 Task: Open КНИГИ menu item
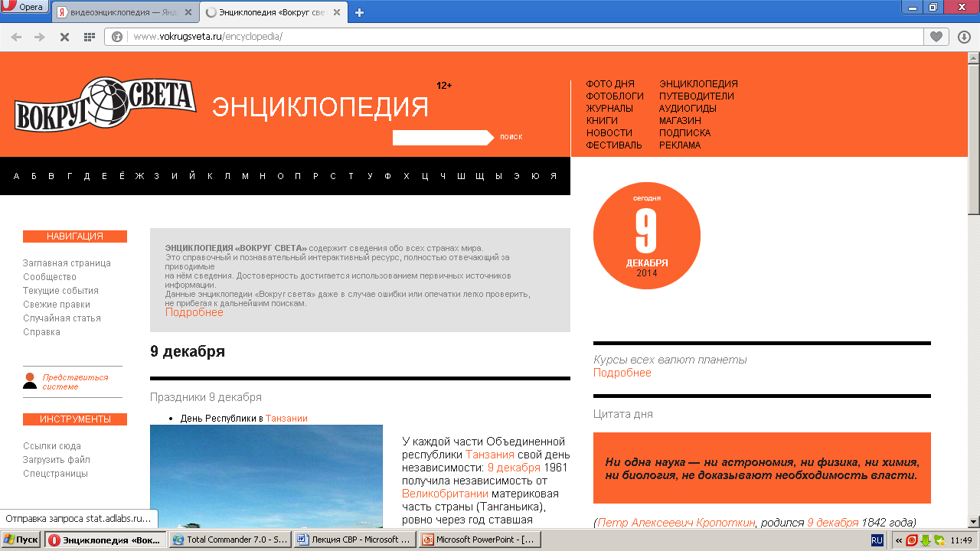(602, 121)
